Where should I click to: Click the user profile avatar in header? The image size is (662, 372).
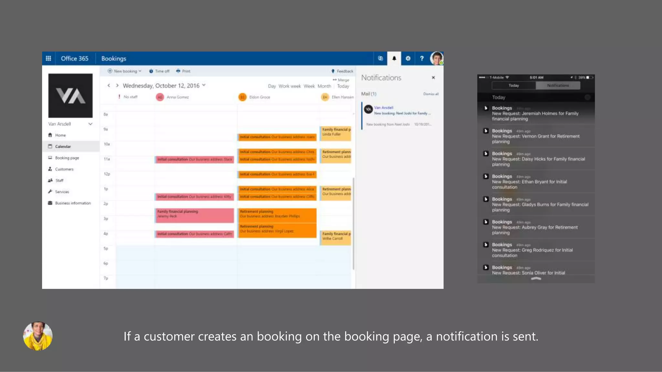coord(436,58)
